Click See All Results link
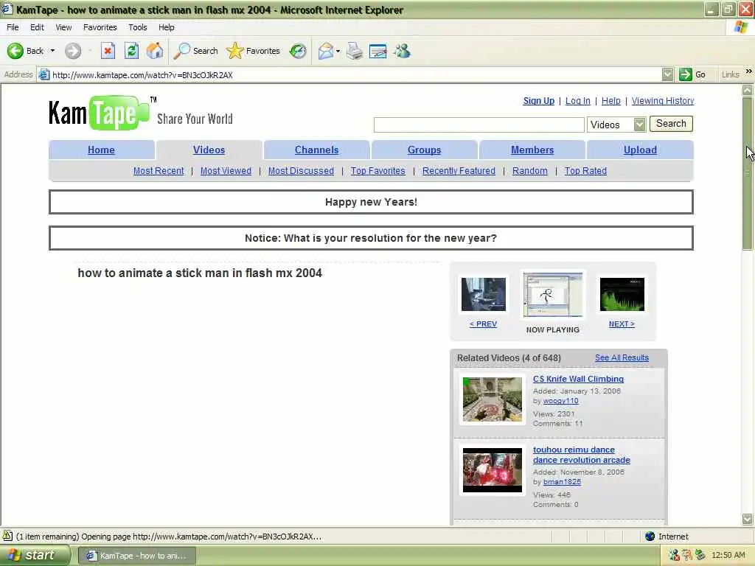The image size is (755, 566). pyautogui.click(x=622, y=357)
